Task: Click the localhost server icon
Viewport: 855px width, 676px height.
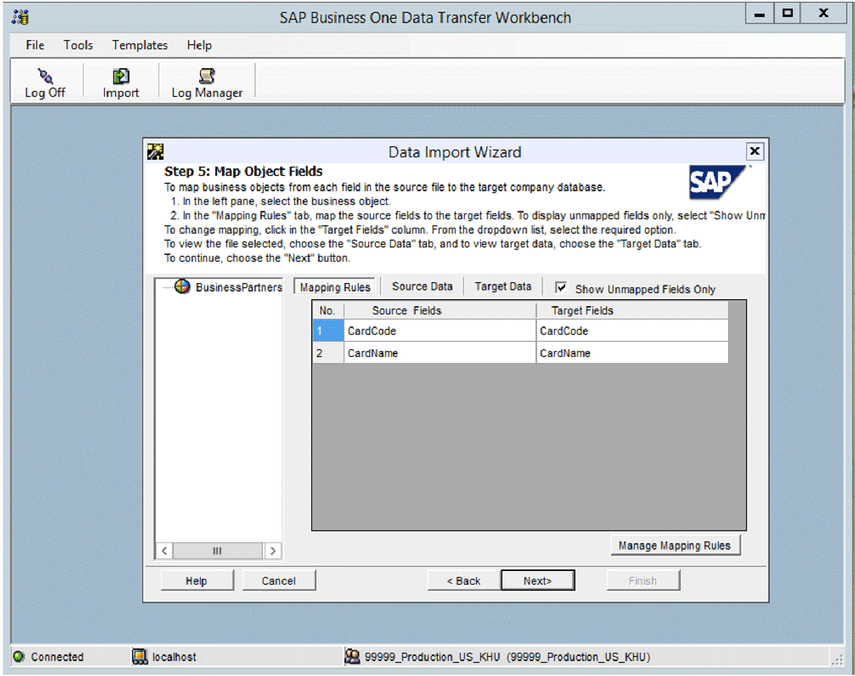Action: click(x=140, y=656)
